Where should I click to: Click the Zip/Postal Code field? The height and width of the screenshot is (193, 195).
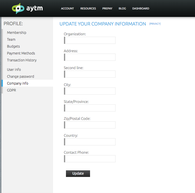90,125
